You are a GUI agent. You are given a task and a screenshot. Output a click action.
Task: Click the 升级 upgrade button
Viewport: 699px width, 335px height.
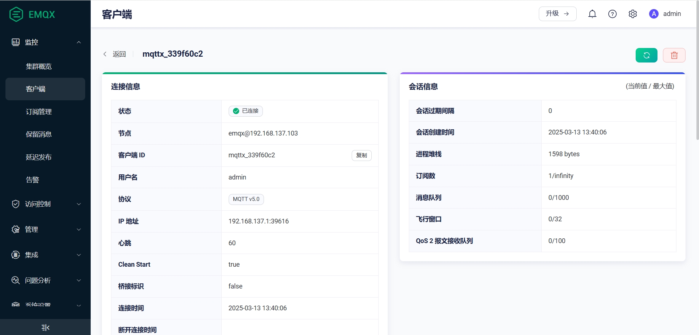(x=557, y=14)
